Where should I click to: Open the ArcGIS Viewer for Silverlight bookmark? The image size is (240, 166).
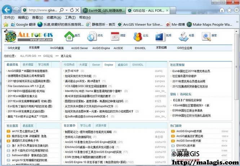coord(140,24)
